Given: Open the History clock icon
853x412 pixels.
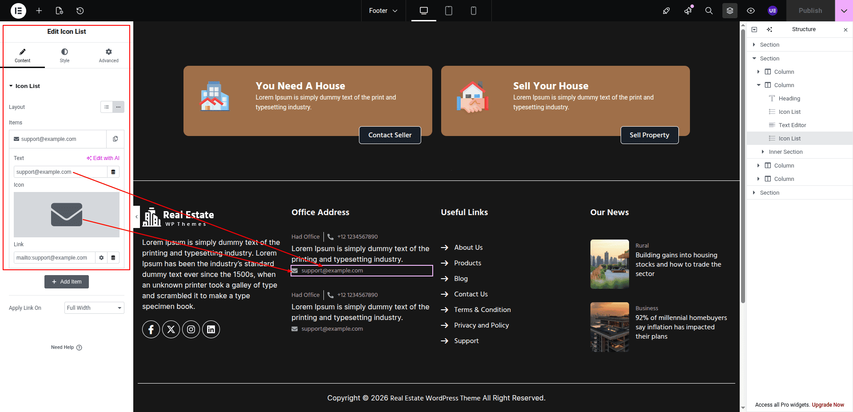Looking at the screenshot, I should click(80, 11).
